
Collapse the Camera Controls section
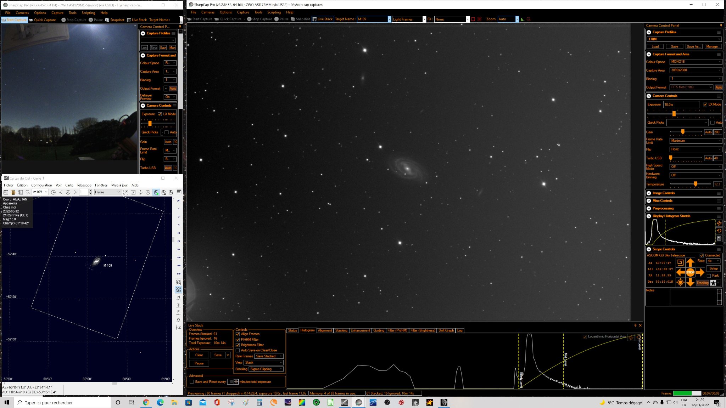pos(649,96)
